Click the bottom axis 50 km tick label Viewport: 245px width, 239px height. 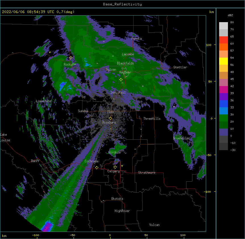(x=146, y=235)
